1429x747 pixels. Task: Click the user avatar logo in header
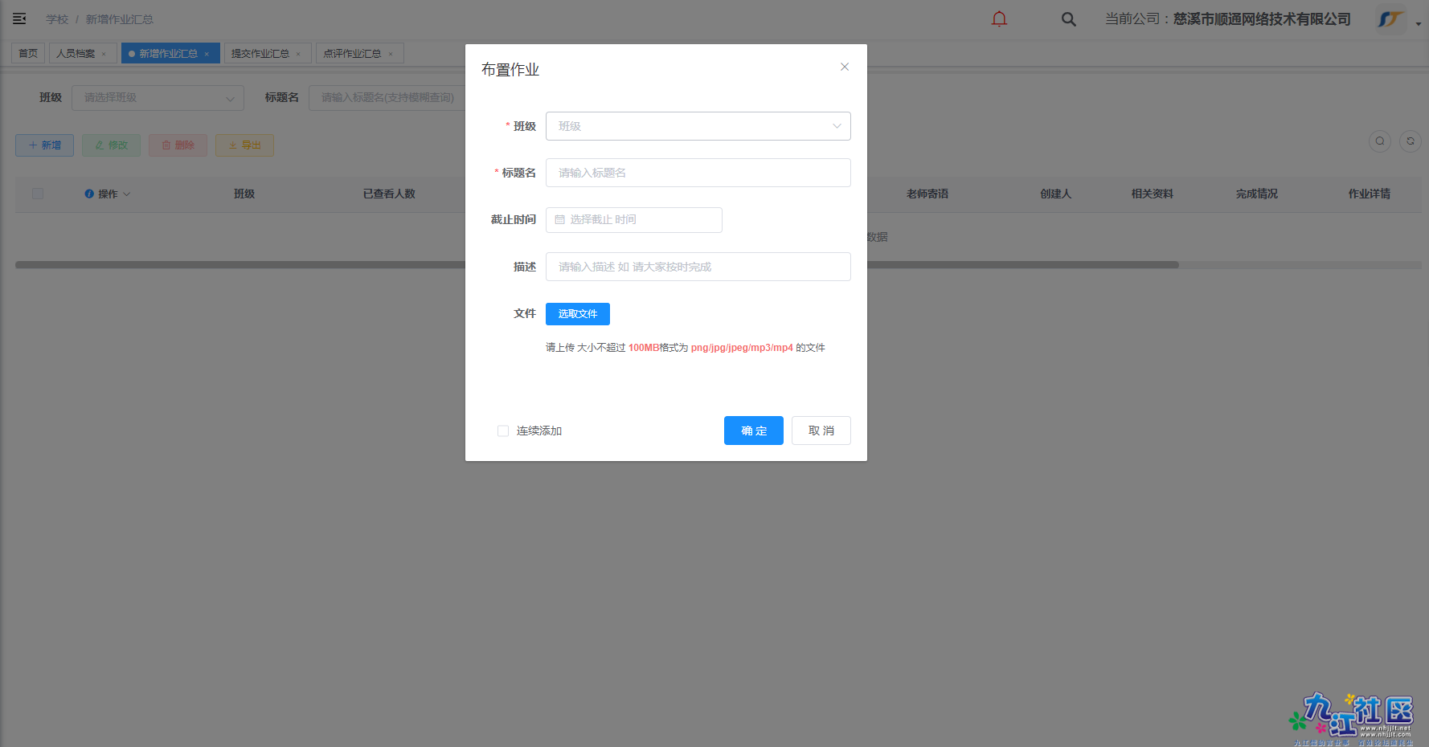pos(1390,19)
